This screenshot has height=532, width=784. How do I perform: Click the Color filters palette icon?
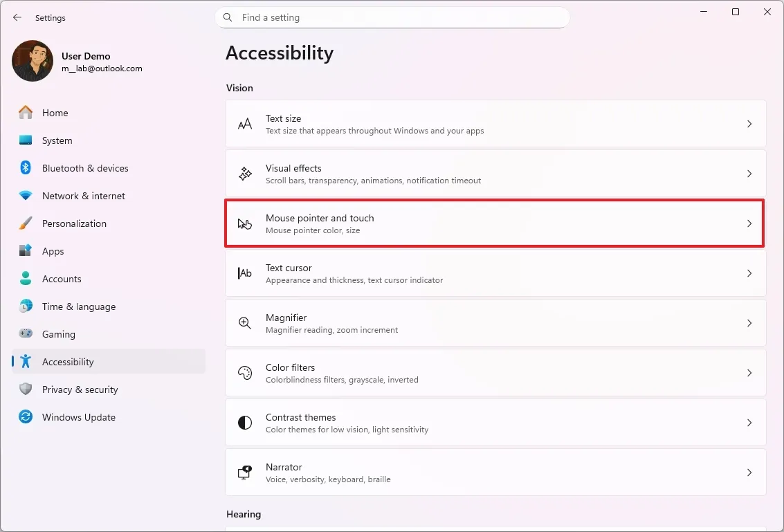tap(244, 373)
